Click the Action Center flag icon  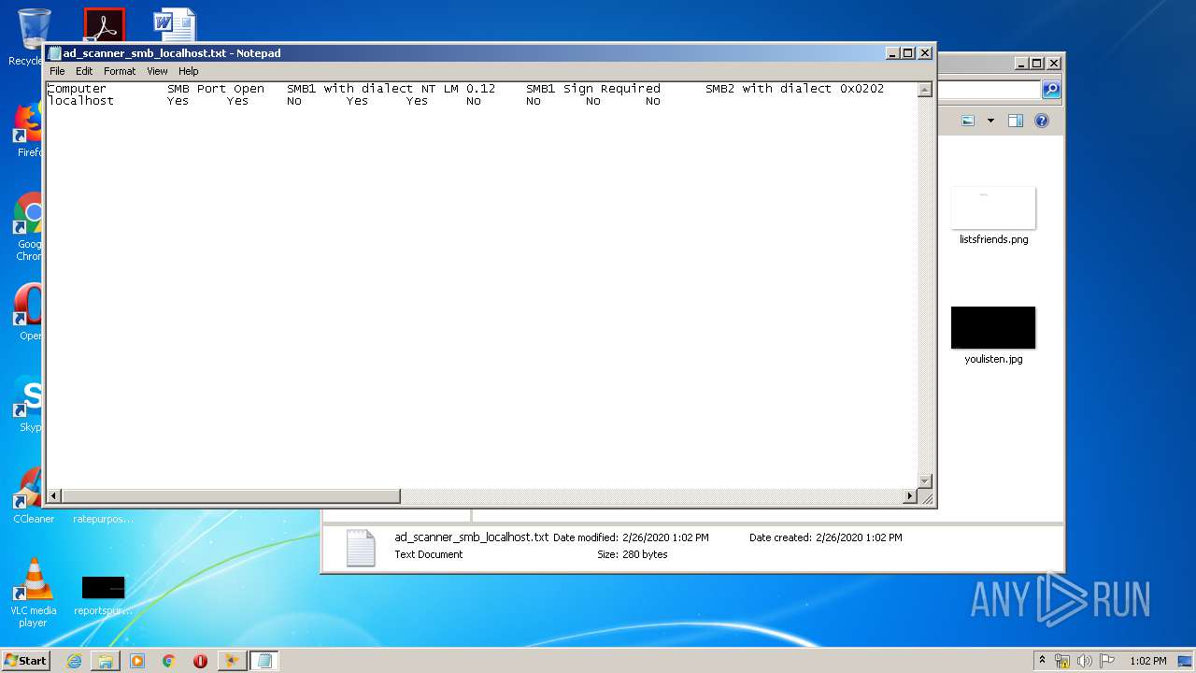coord(1107,661)
